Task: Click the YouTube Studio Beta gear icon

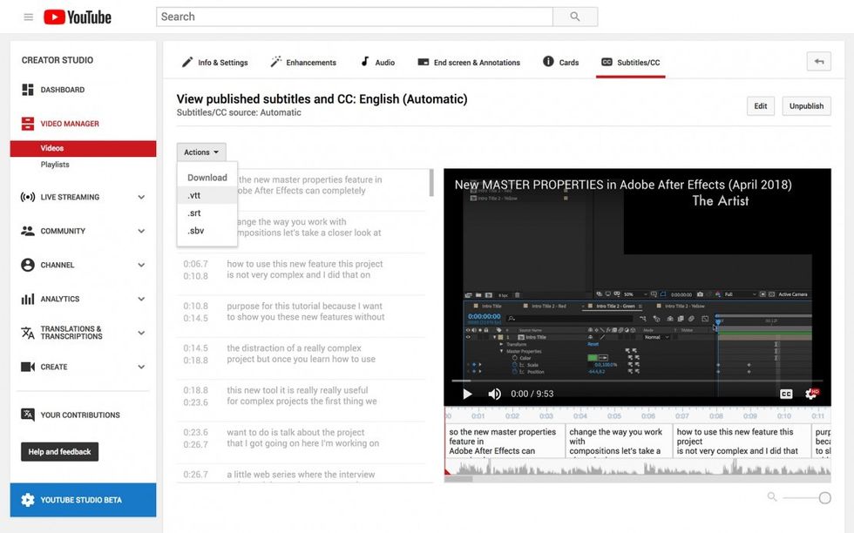Action: pyautogui.click(x=27, y=500)
